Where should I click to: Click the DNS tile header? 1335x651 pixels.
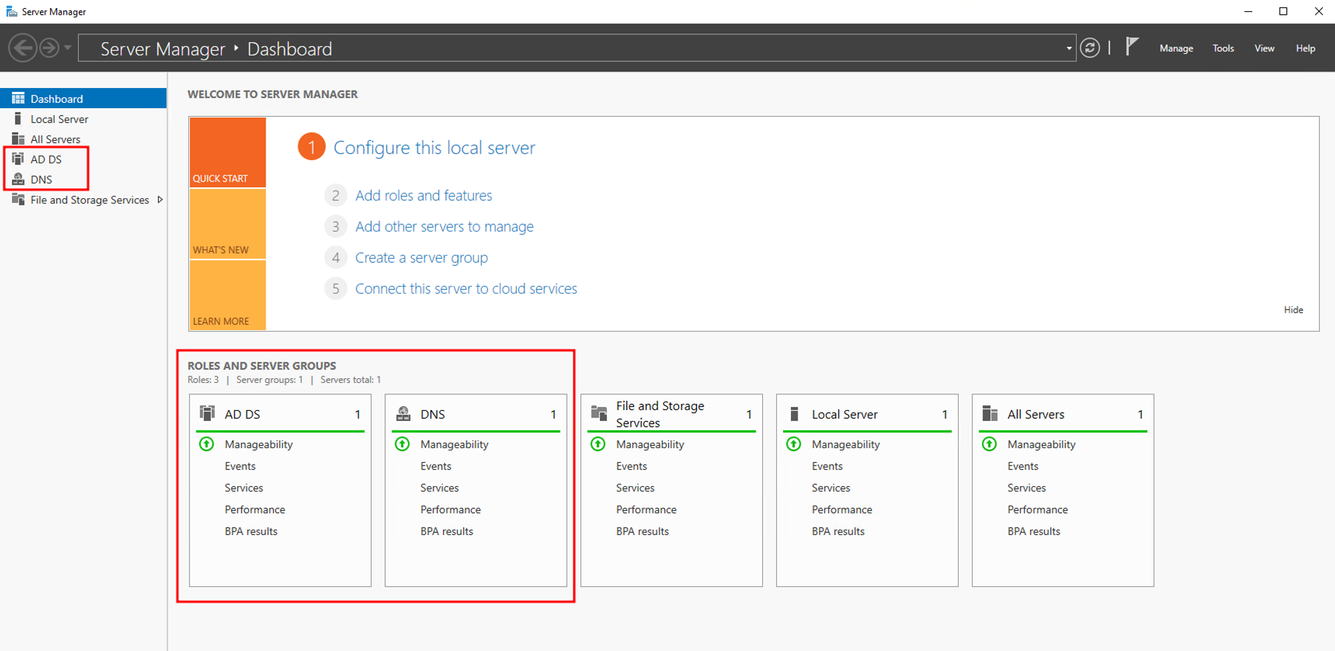pos(433,414)
